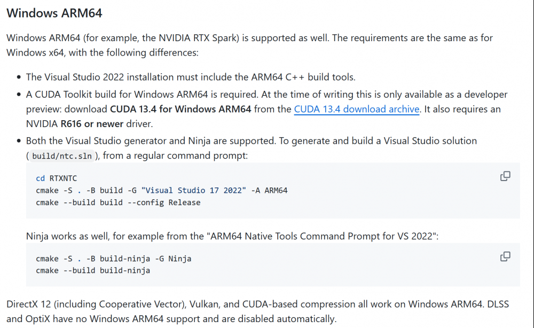The height and width of the screenshot is (328, 534).
Task: Click the 'A CUDA Toolkit build' bullet text
Action: 266,109
